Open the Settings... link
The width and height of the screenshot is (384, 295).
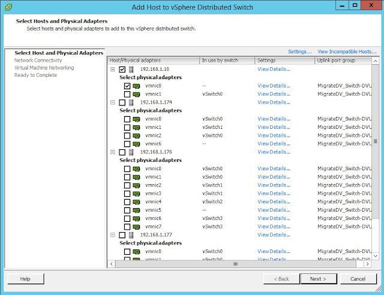(x=300, y=52)
